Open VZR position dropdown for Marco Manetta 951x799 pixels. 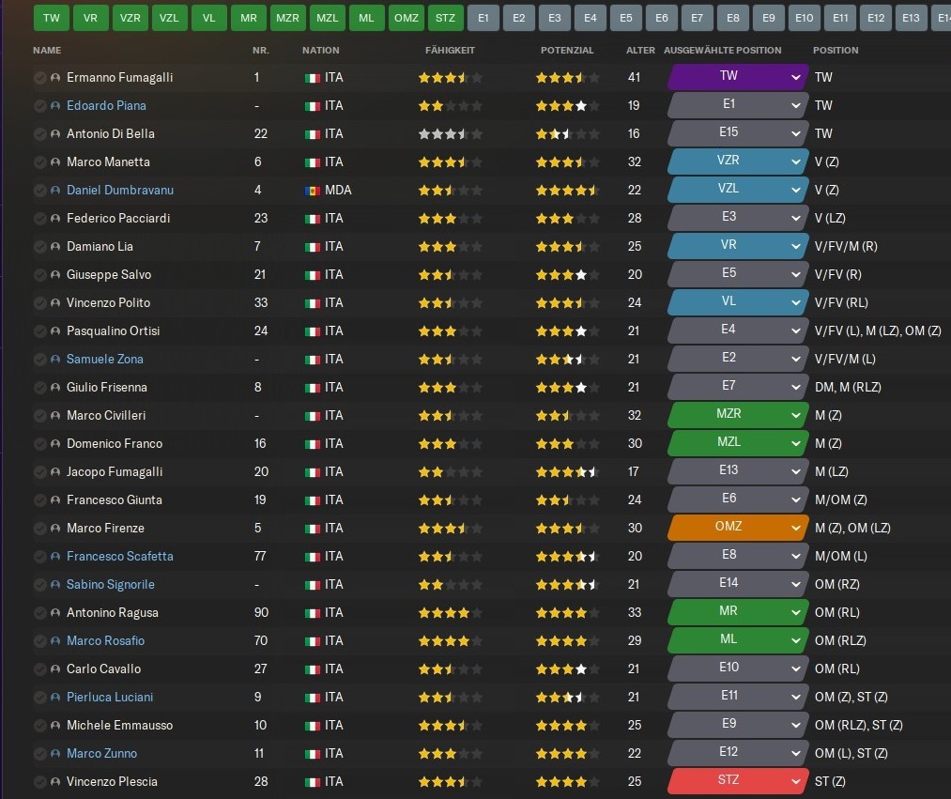(x=738, y=161)
